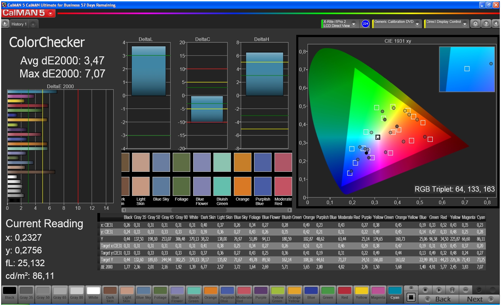Select Orange patch in bottom strip
The width and height of the screenshot is (501, 305).
(211, 294)
